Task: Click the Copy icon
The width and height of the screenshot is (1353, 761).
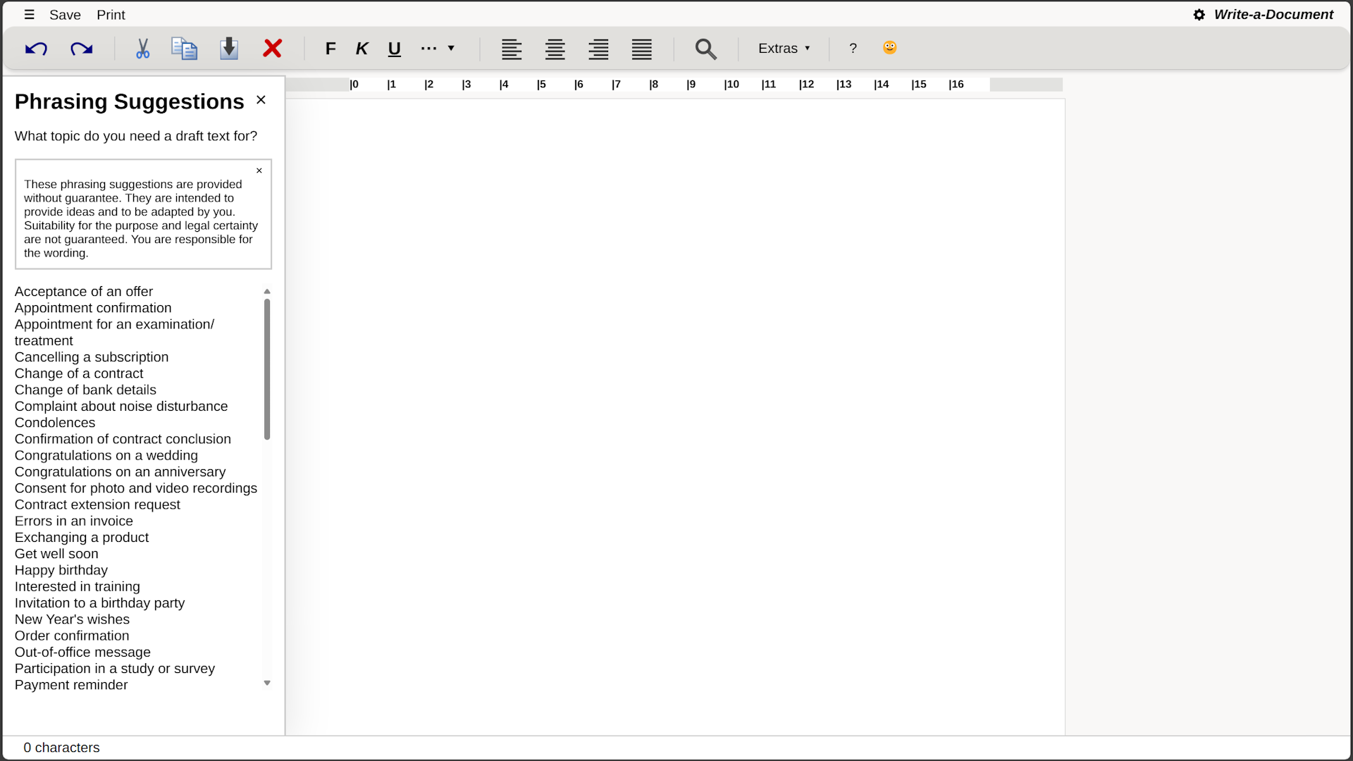Action: tap(184, 49)
